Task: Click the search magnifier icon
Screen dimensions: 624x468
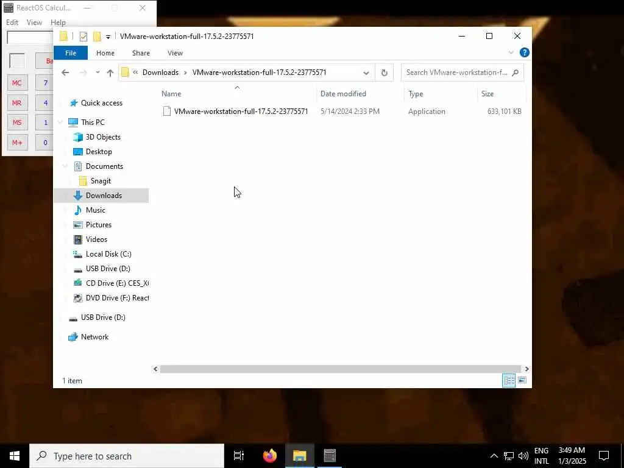Action: click(x=516, y=73)
